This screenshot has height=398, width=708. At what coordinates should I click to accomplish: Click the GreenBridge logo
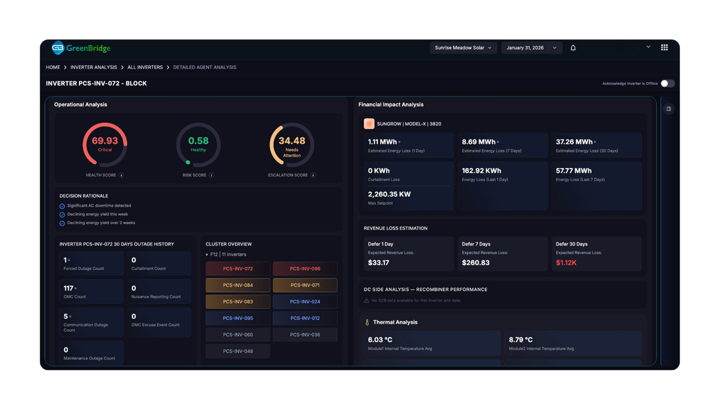[81, 48]
